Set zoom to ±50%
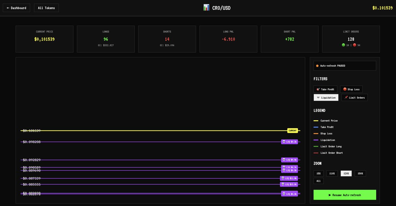The width and height of the screenshot is (396, 206). tap(360, 173)
